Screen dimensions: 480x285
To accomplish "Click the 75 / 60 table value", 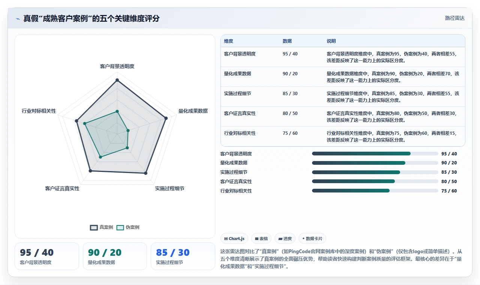I will (290, 133).
